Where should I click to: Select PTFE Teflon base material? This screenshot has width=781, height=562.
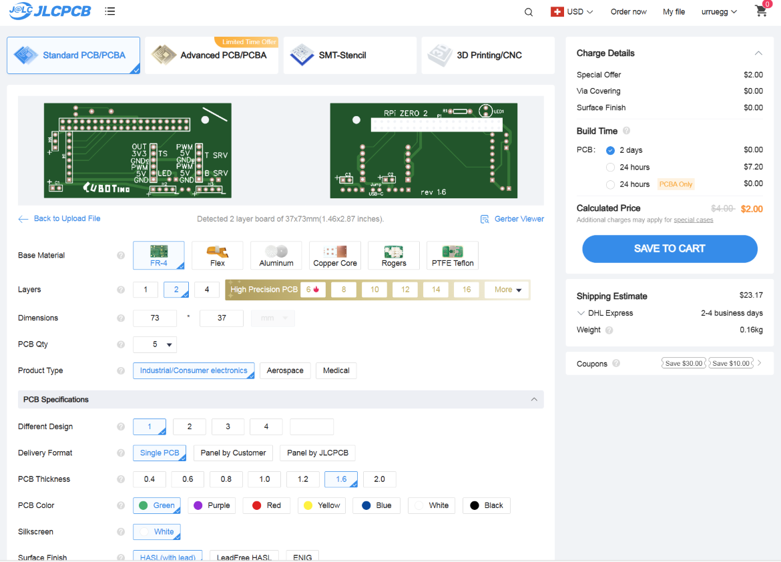[453, 255]
